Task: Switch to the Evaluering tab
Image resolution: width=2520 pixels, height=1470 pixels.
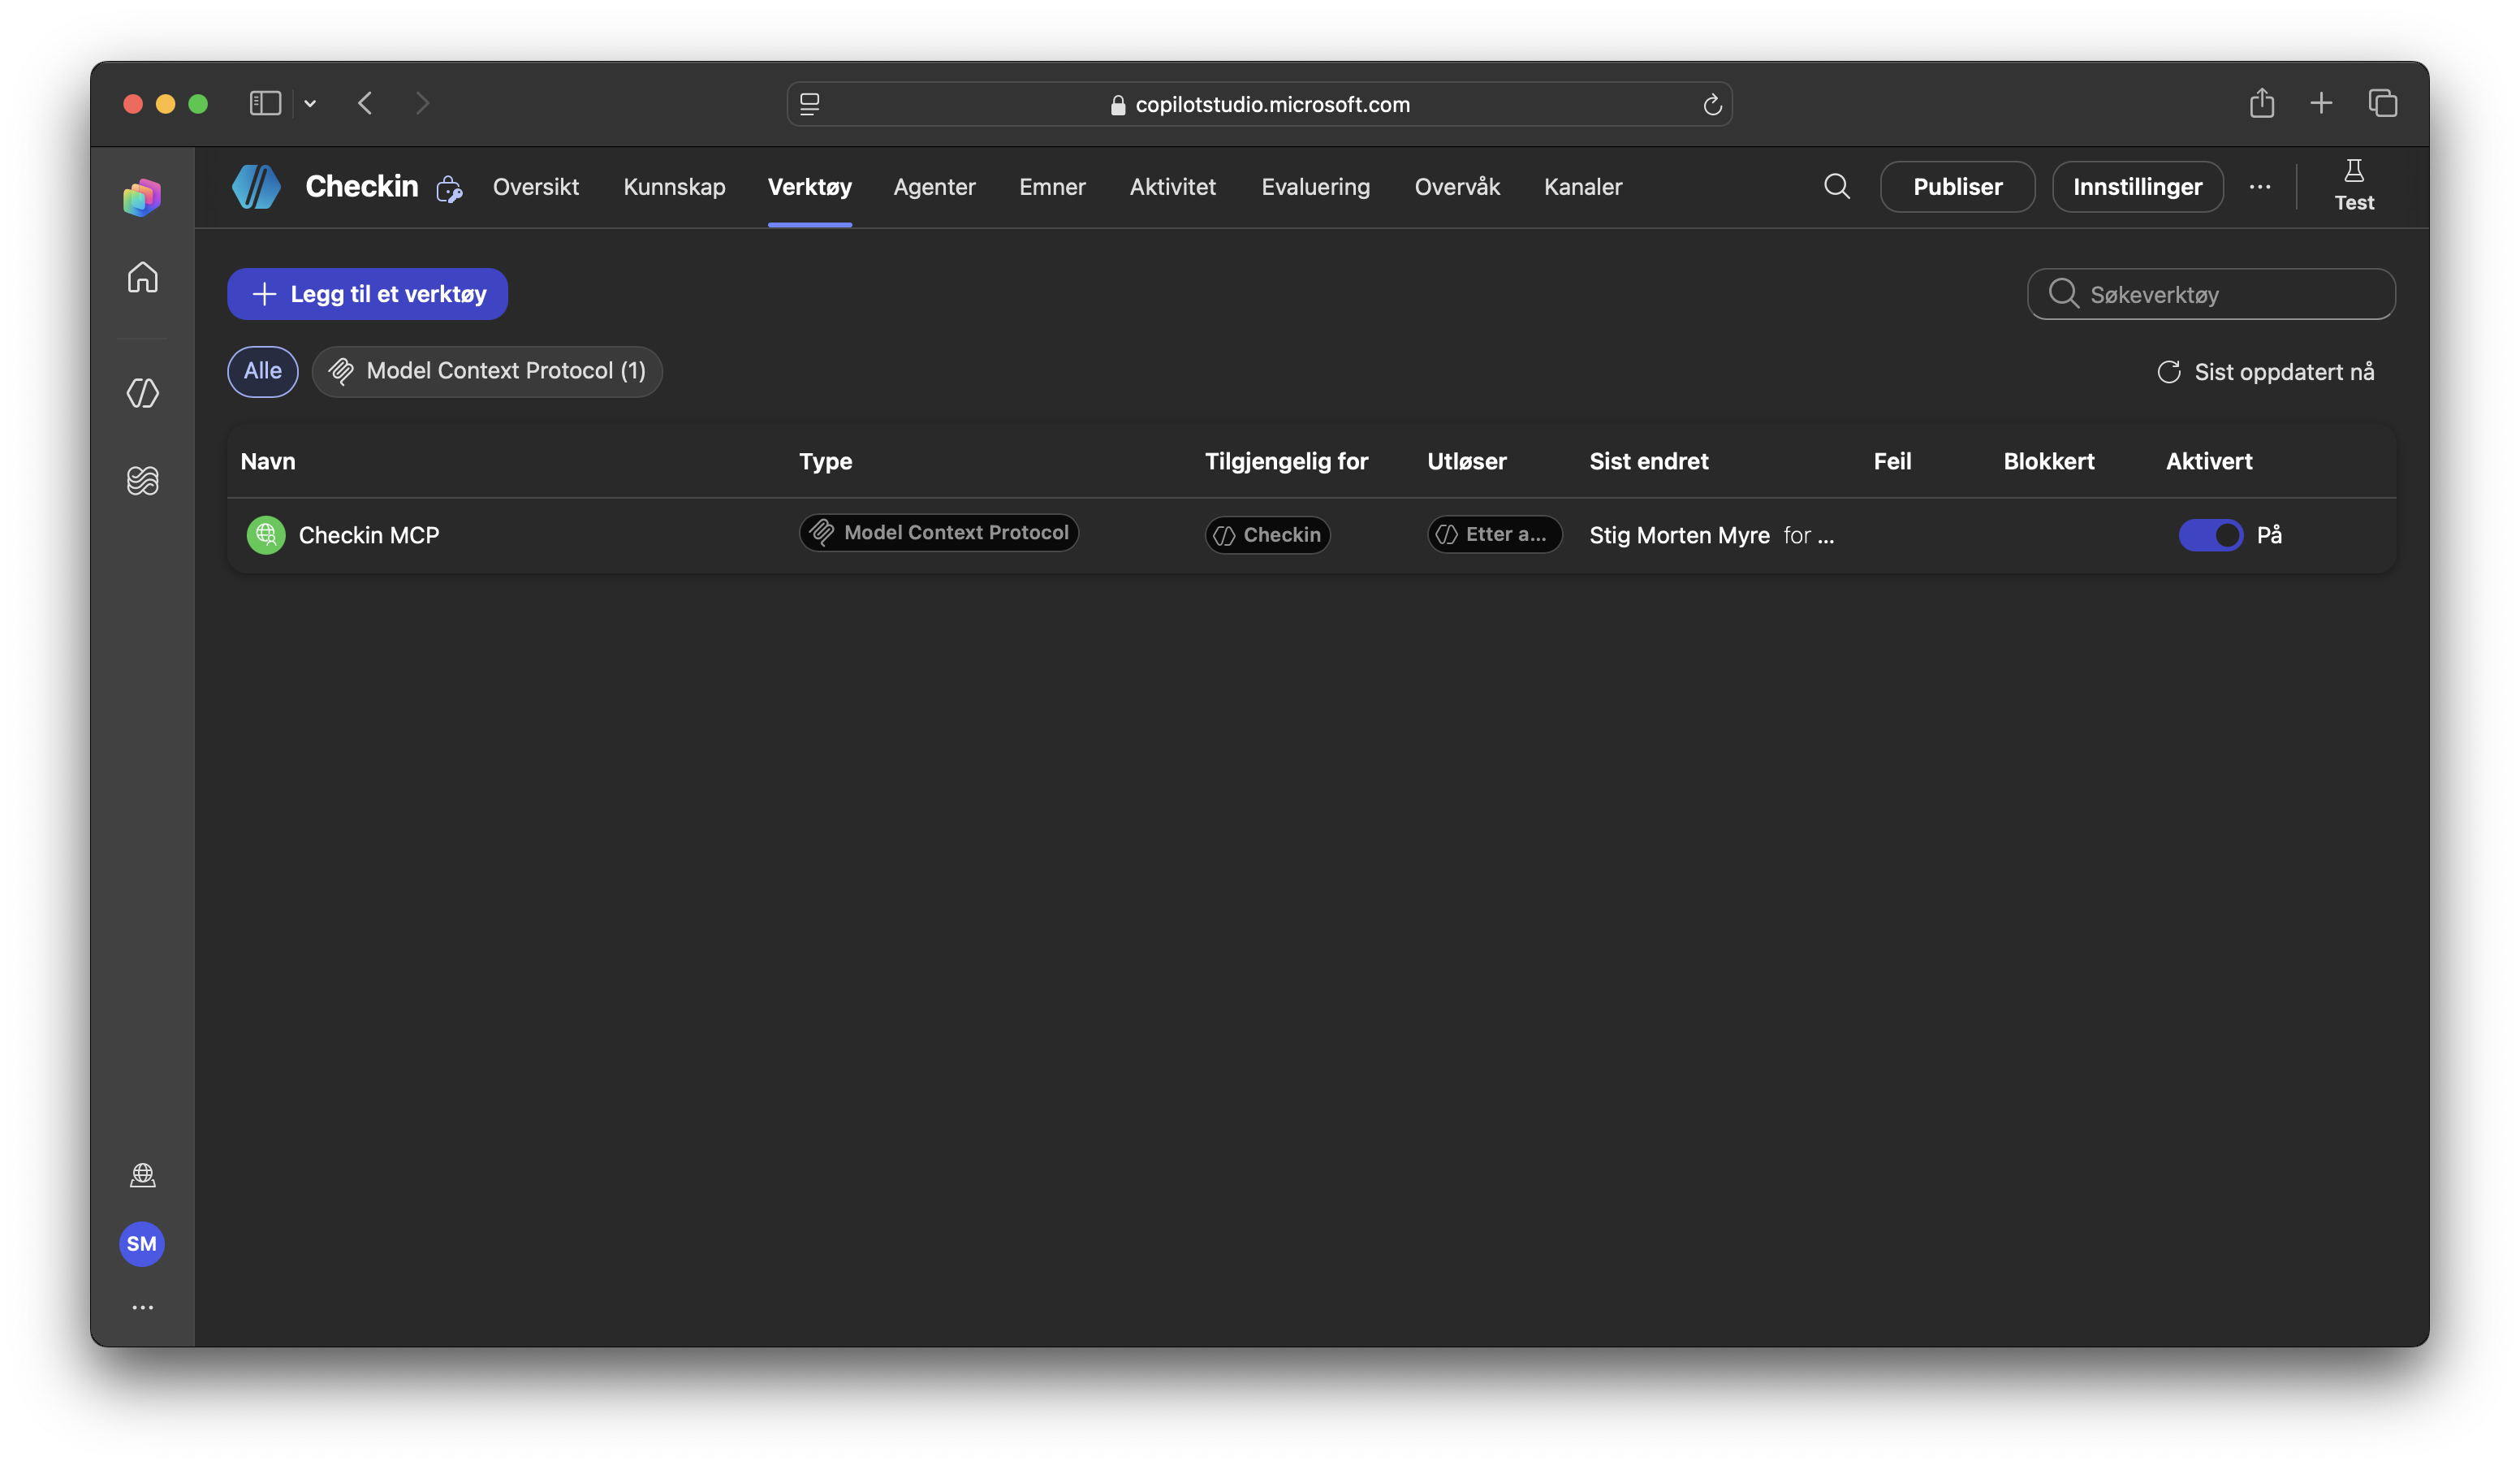Action: pyautogui.click(x=1315, y=186)
